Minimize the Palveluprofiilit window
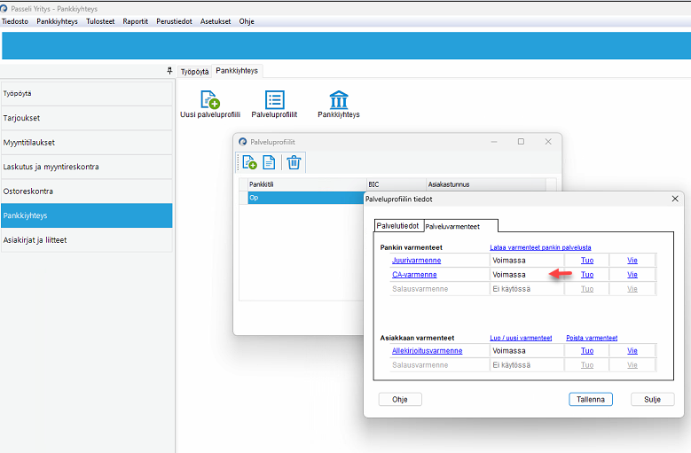The height and width of the screenshot is (453, 691). click(494, 142)
